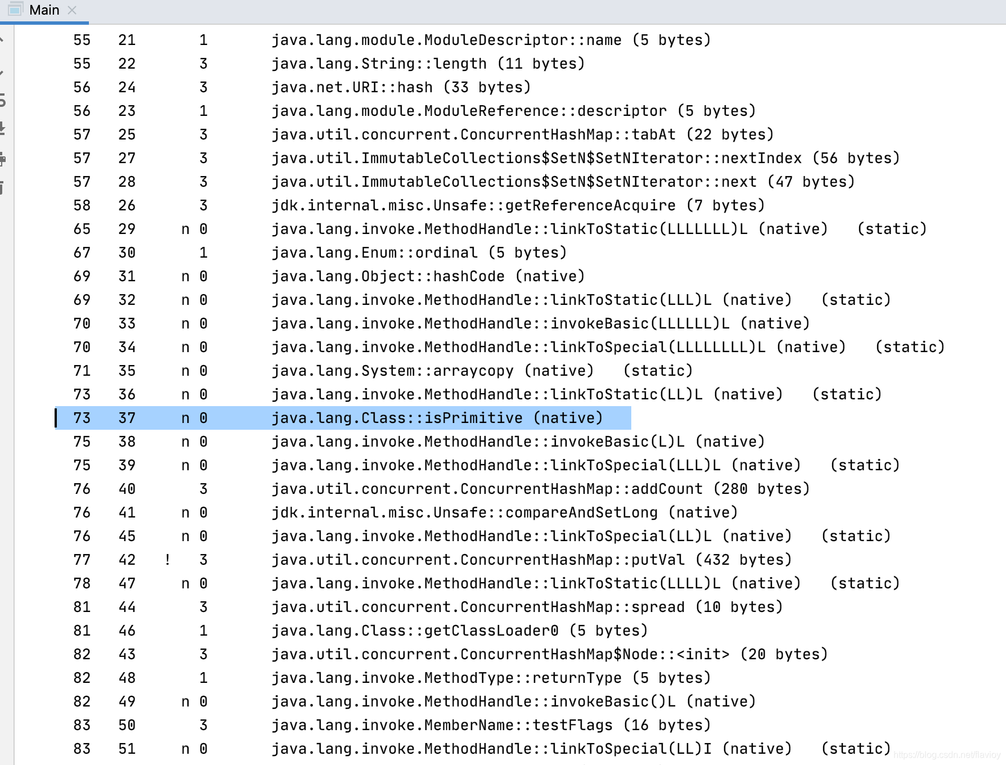This screenshot has height=765, width=1006.
Task: Click the compile ID 21 cell
Action: pyautogui.click(x=127, y=40)
